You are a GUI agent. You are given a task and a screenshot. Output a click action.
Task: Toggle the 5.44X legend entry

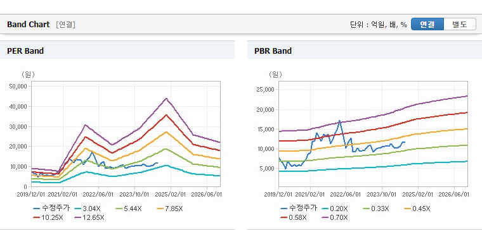(129, 209)
